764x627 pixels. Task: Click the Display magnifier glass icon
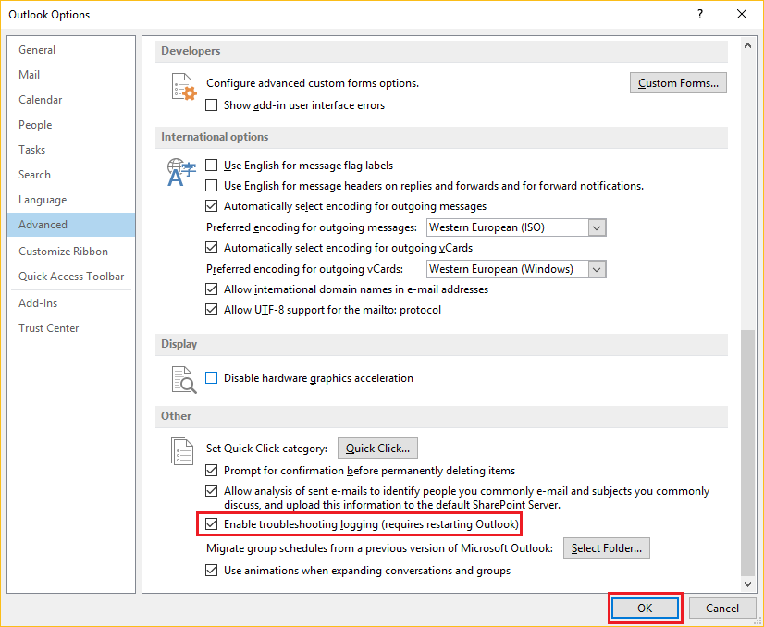pos(182,378)
